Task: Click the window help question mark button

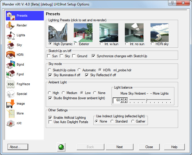Action: 172,3
